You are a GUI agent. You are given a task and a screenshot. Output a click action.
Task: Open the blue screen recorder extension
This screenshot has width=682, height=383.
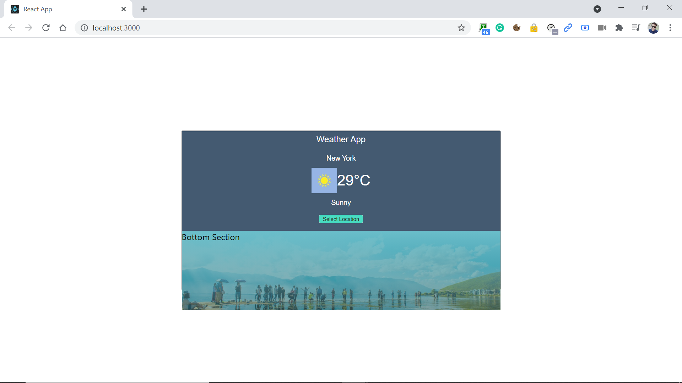click(x=585, y=28)
